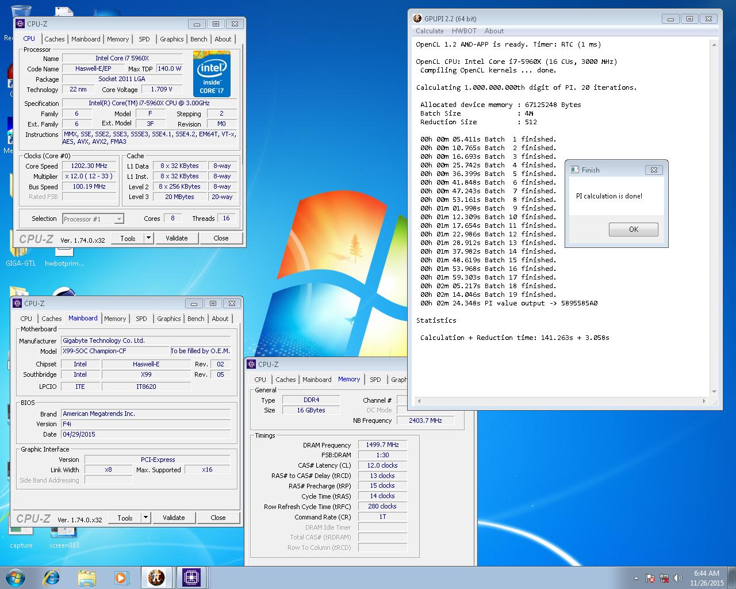Select Memory tab in Mainboard CPU-Z window

[x=115, y=319]
